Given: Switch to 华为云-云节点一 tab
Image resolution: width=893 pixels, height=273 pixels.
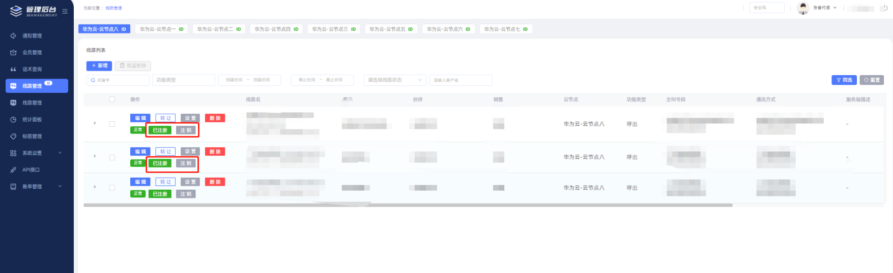Looking at the screenshot, I should pos(161,29).
